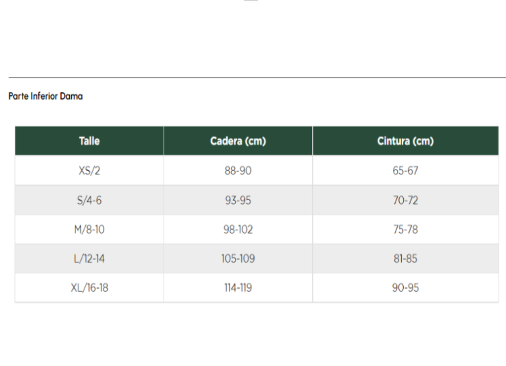The image size is (506, 366).
Task: Click the Cintura (cm) column header
Action: (x=405, y=141)
